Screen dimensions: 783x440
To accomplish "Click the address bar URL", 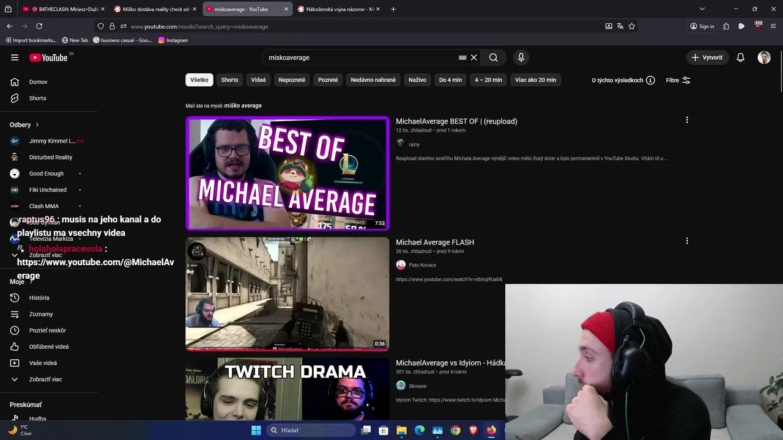I will pyautogui.click(x=199, y=26).
